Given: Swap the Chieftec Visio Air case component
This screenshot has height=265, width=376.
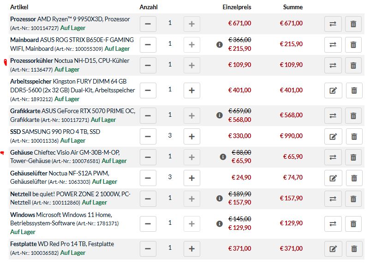Looking at the screenshot, I should point(333,157).
